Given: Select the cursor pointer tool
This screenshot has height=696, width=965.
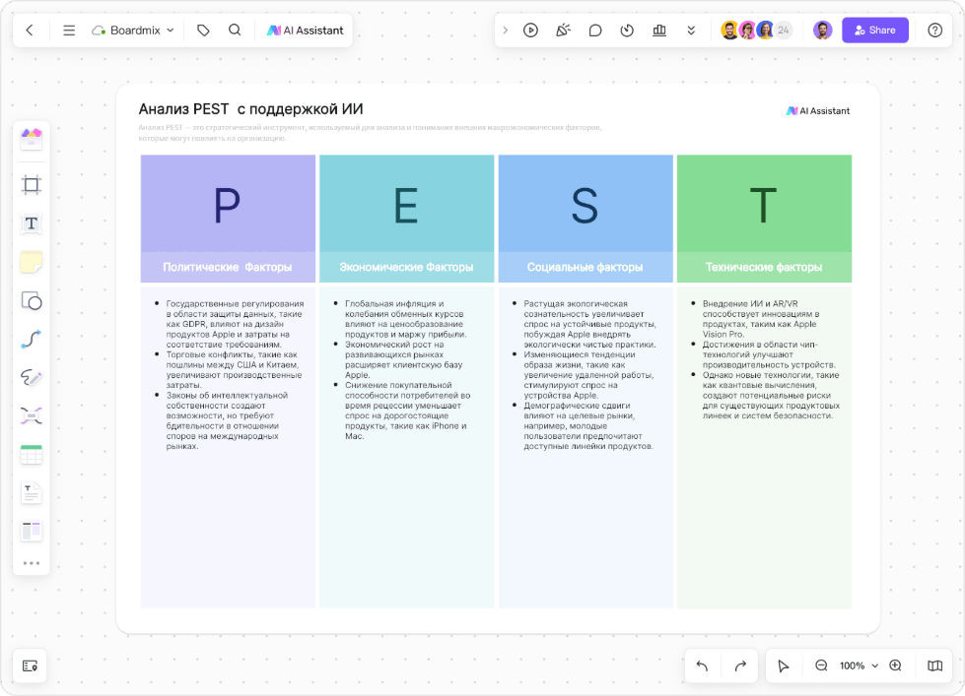Looking at the screenshot, I should pos(784,665).
